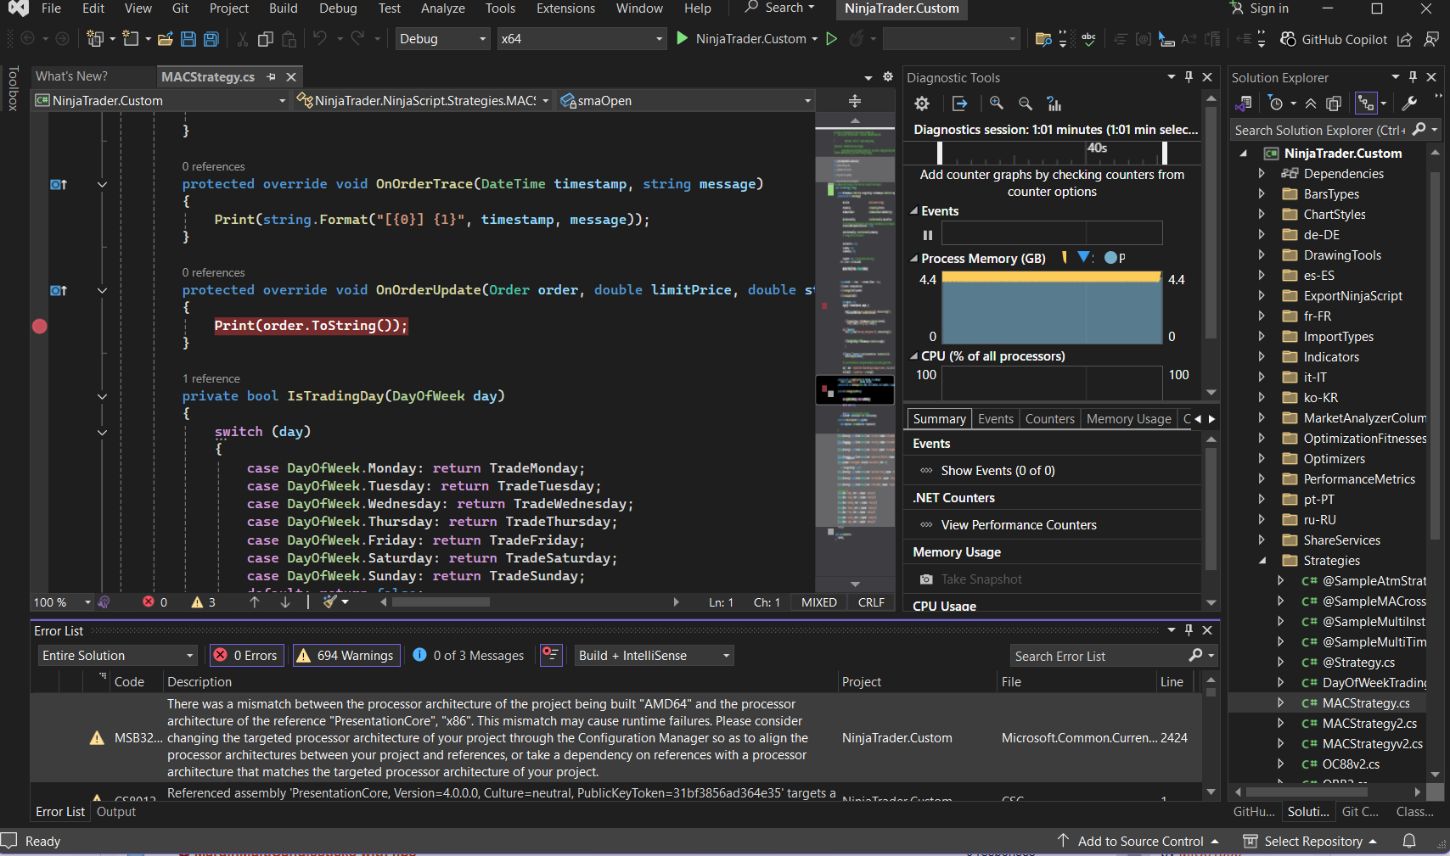The width and height of the screenshot is (1450, 856).
Task: Expand the Indicators folder
Action: (x=1262, y=357)
